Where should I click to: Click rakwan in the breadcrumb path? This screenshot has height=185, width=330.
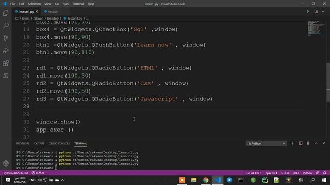[x=38, y=18]
